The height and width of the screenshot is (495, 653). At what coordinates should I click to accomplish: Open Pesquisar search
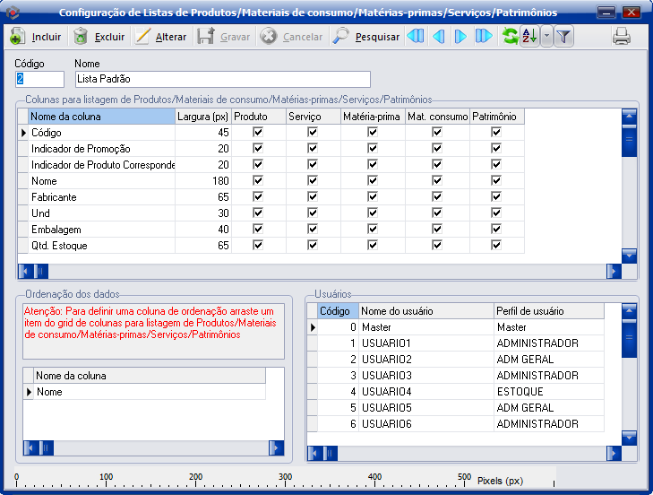pyautogui.click(x=365, y=37)
